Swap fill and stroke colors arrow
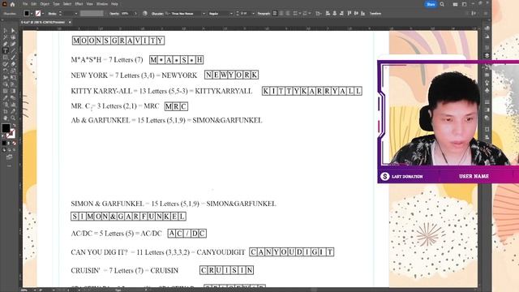Screen dimensions: 519x292 (x=14, y=126)
